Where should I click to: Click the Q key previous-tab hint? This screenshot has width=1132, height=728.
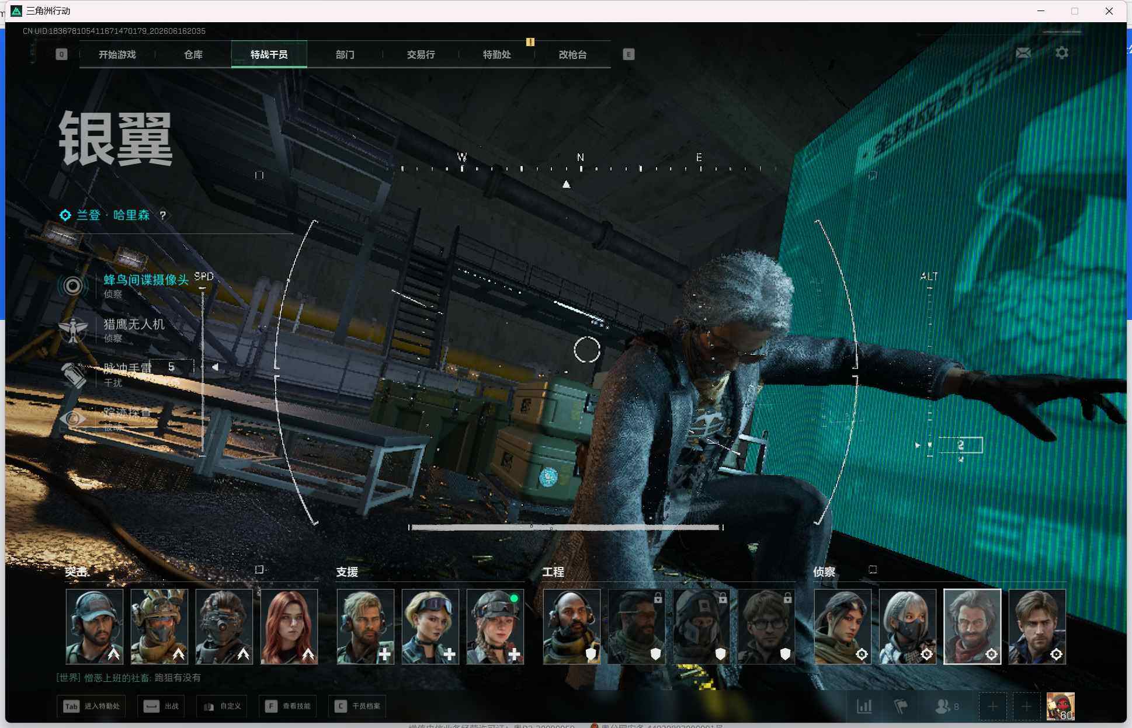coord(61,54)
